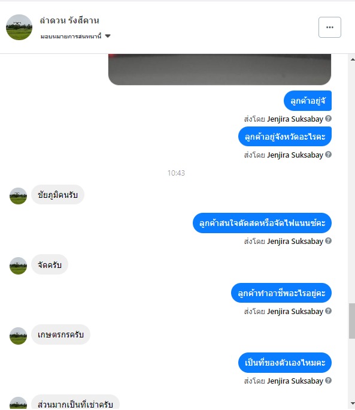Expand the assign conversation dropdown arrow
Viewport: 355px width, 410px height.
coord(108,36)
